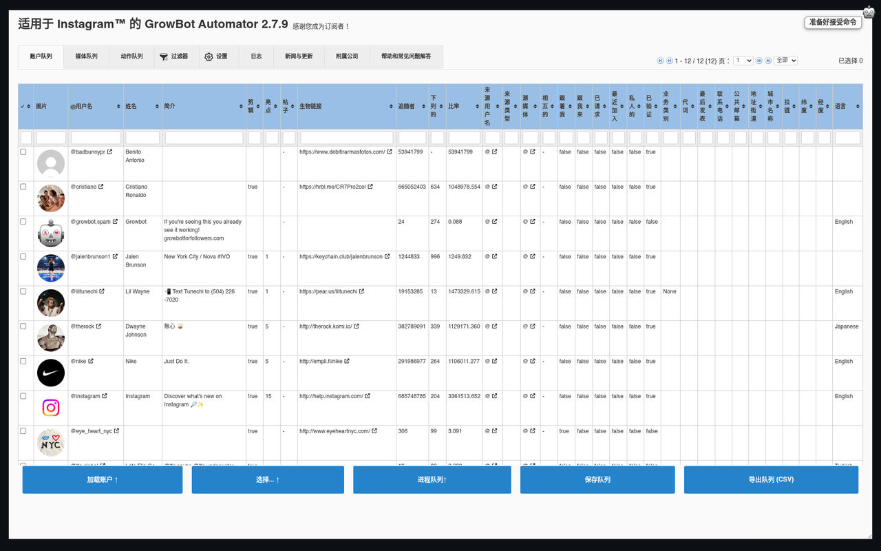Click the 进程队列 button

432,479
